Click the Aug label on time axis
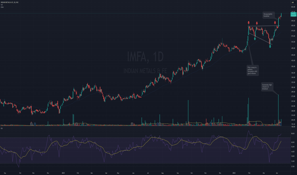The height and width of the screenshot is (175, 297). [x=162, y=173]
